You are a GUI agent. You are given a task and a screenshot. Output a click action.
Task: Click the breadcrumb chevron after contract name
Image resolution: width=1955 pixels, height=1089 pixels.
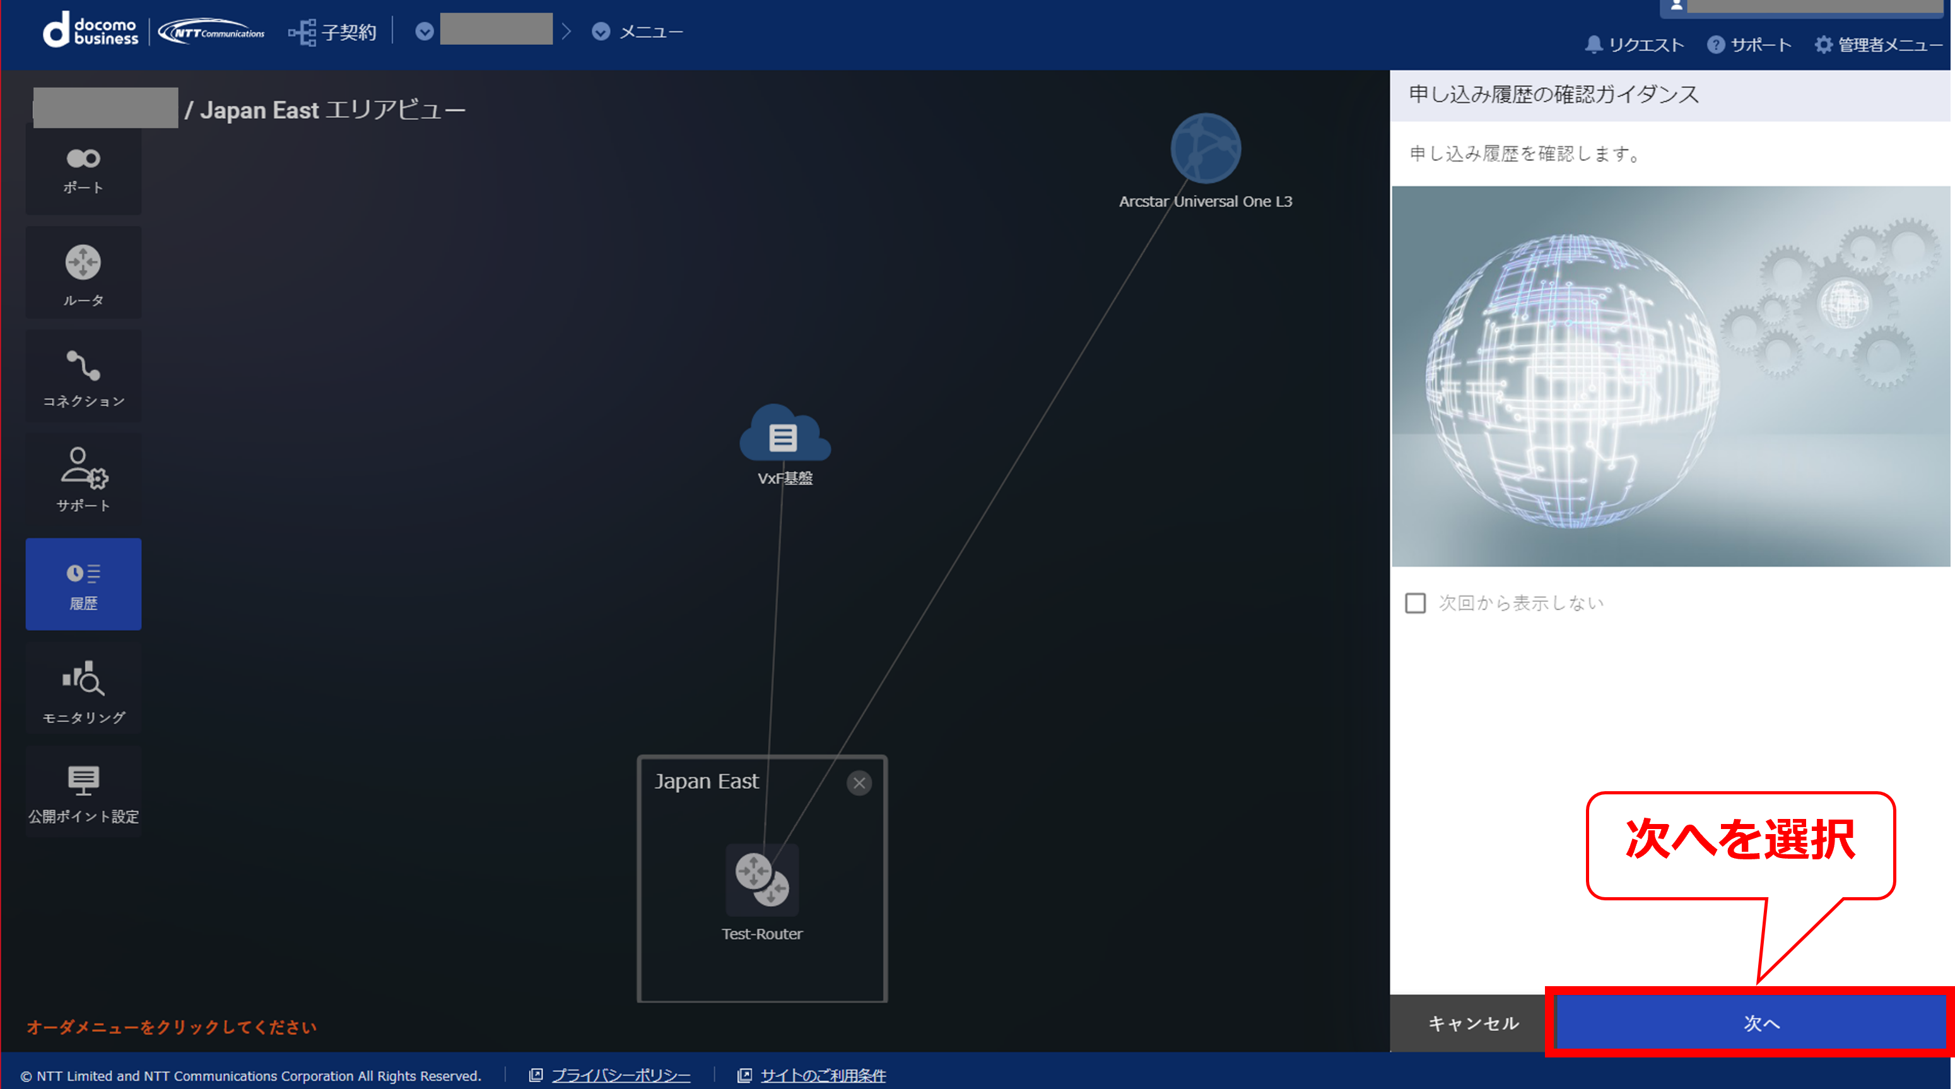[x=566, y=31]
